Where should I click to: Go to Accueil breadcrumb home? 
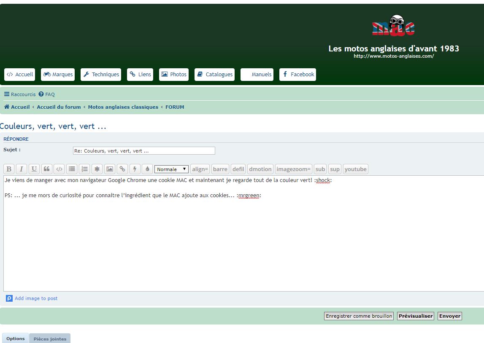coord(17,107)
